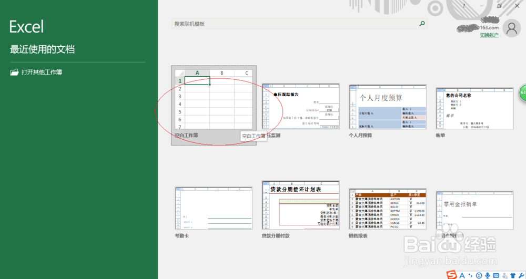
Task: Open the blood pressure tracking report template
Action: coord(301,107)
